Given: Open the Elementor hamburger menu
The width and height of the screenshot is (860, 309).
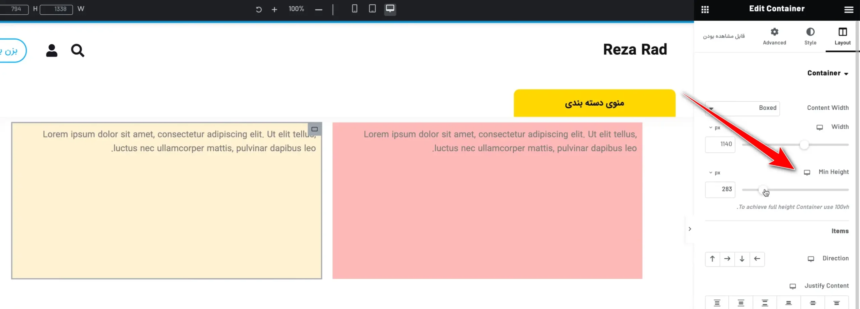Looking at the screenshot, I should click(849, 9).
